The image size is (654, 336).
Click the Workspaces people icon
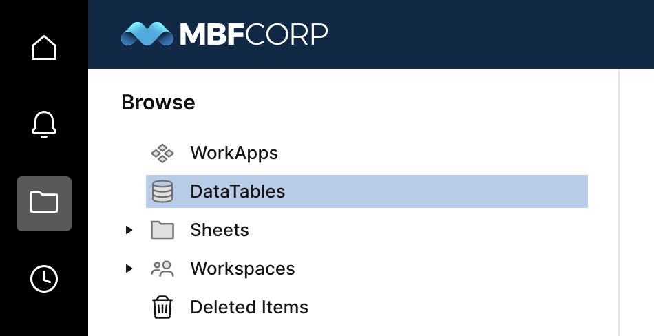coord(162,269)
